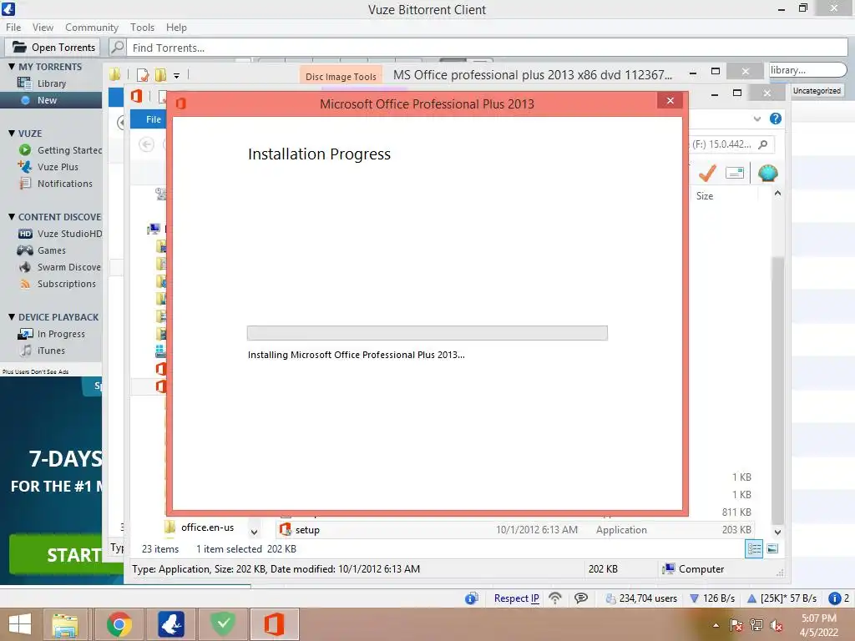This screenshot has height=641, width=855.
Task: Show hidden system tray icons arrow
Action: pos(716,624)
